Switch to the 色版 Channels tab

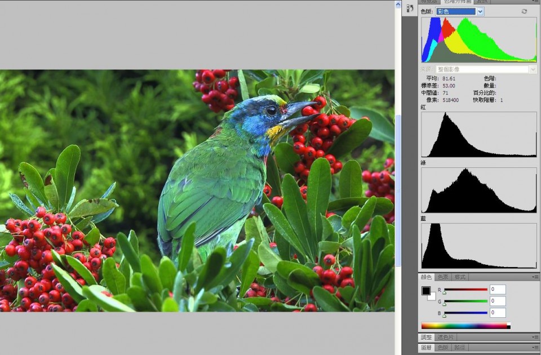[443, 348]
